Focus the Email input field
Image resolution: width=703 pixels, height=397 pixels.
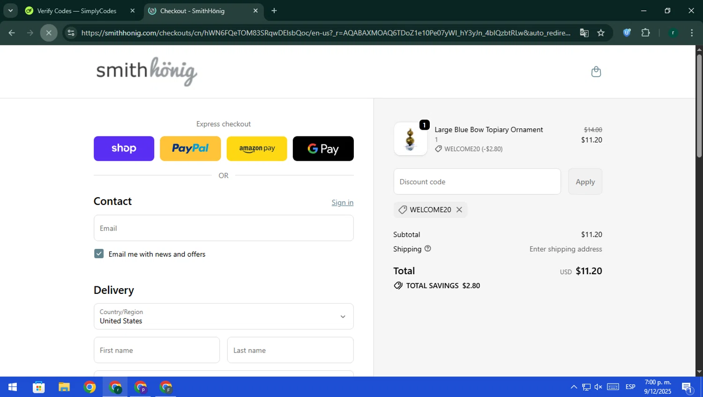(224, 228)
